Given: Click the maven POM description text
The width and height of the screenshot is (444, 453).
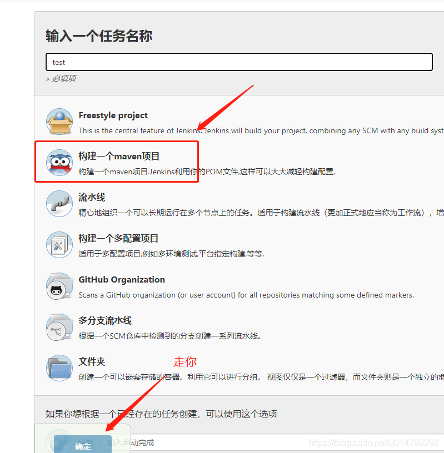Looking at the screenshot, I should [x=207, y=172].
